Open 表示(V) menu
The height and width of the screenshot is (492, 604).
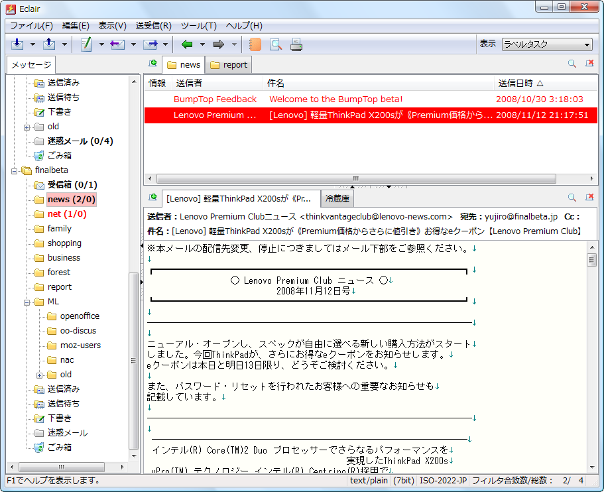tap(112, 26)
